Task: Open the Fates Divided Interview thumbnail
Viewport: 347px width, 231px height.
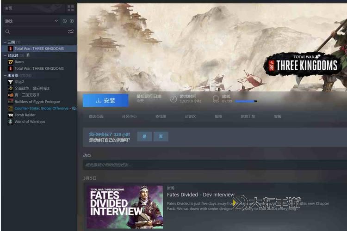Action: point(124,207)
